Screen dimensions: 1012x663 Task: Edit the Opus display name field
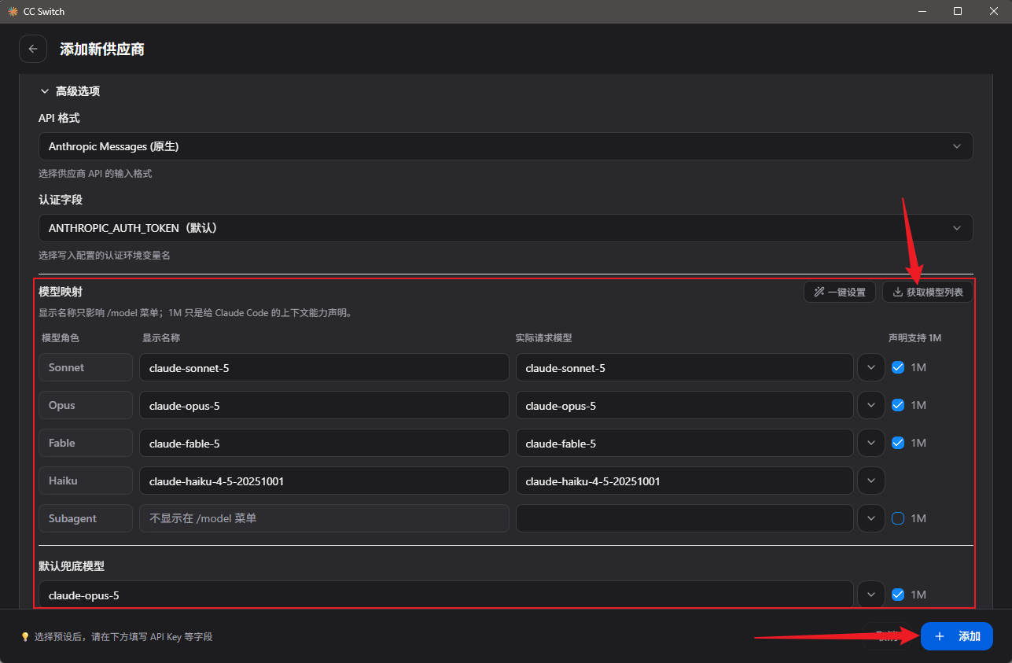[x=324, y=405]
